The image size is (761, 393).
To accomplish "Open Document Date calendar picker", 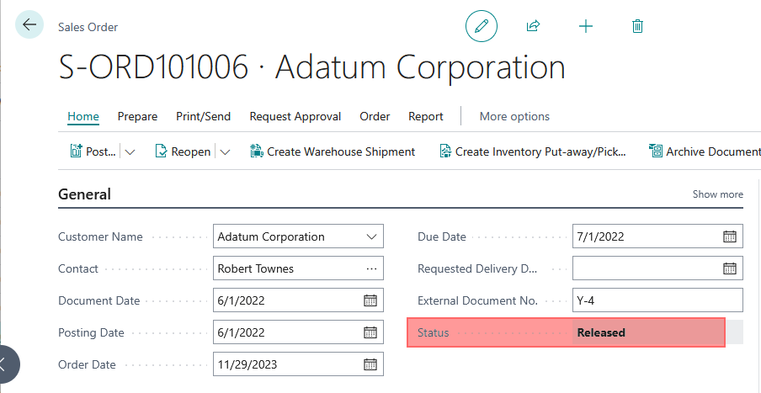I will pyautogui.click(x=370, y=300).
